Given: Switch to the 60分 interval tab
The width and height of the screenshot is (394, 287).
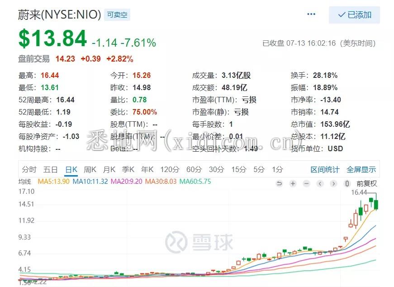Looking at the screenshot, I should (194, 170).
